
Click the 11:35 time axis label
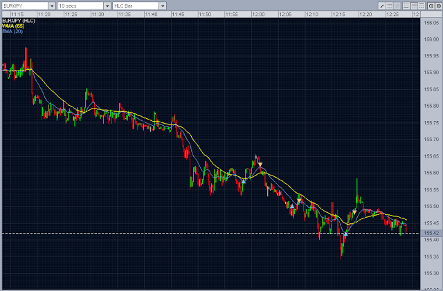point(125,15)
